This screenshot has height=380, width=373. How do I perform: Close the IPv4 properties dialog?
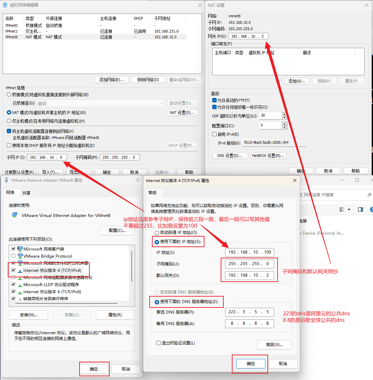294,180
